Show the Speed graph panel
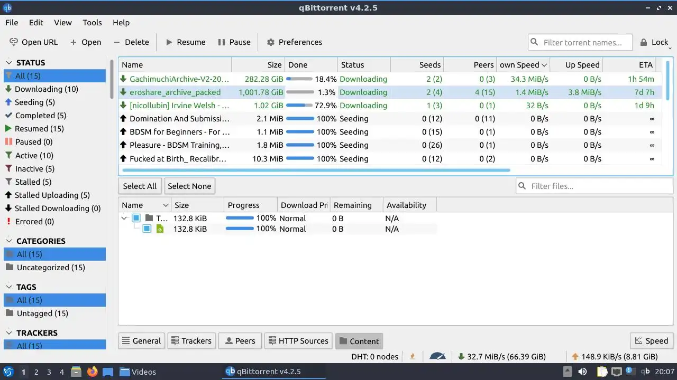The height and width of the screenshot is (380, 677). coord(652,341)
